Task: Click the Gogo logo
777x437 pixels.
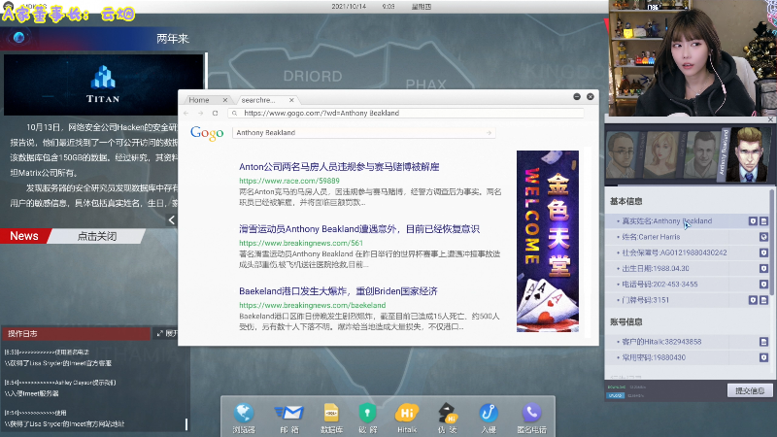Action: pyautogui.click(x=207, y=133)
